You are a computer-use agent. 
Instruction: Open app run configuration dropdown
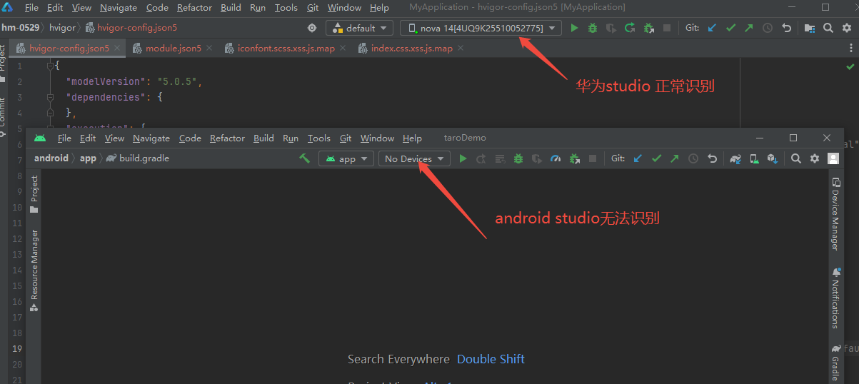point(346,158)
